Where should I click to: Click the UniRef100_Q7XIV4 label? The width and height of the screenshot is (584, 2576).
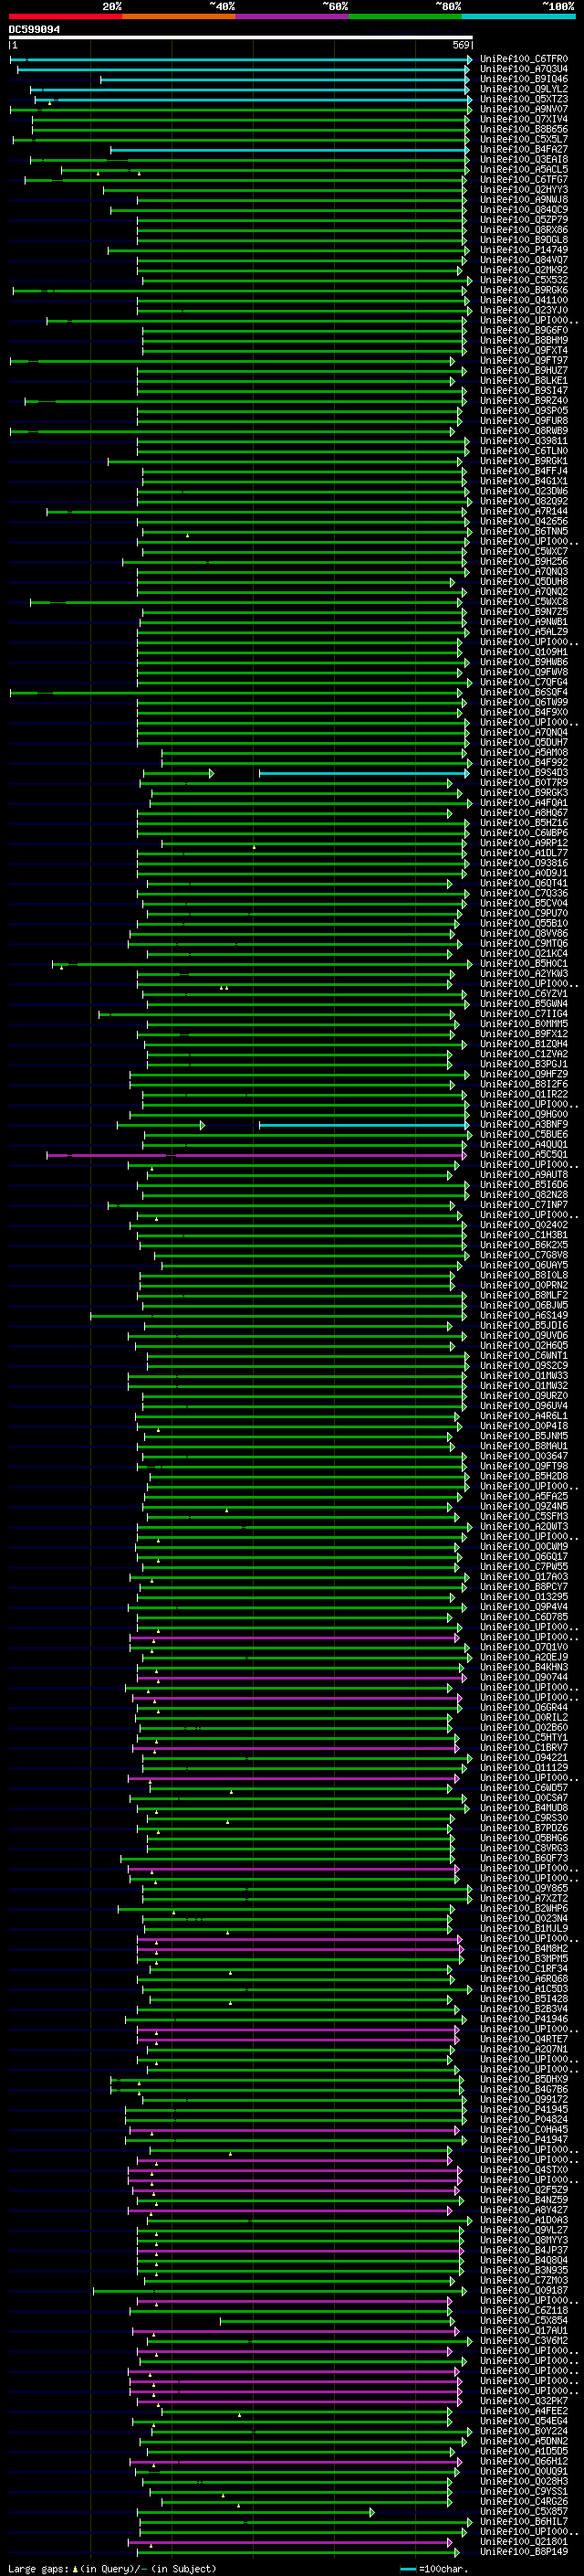(x=523, y=119)
